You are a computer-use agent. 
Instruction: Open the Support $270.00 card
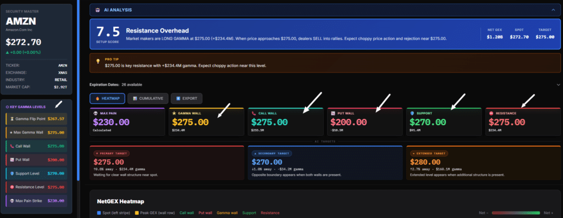(444, 121)
